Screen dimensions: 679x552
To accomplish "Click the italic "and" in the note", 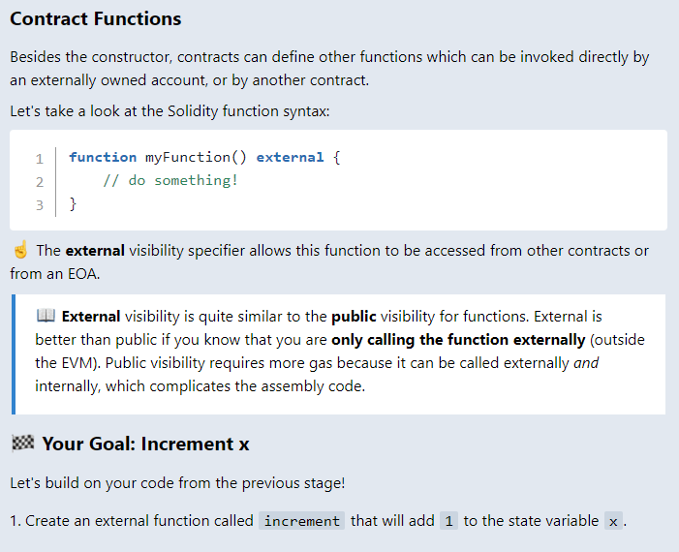I will point(586,363).
